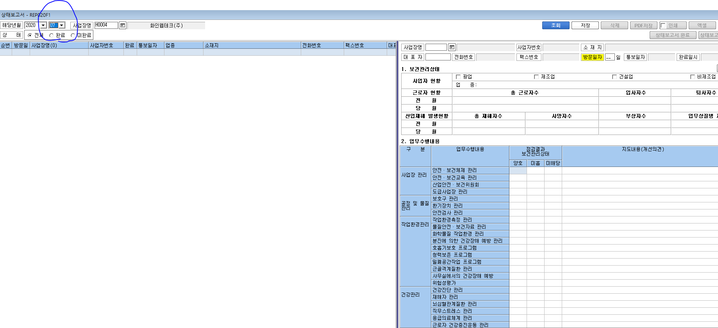Select the 완료 status radio button

[x=51, y=35]
